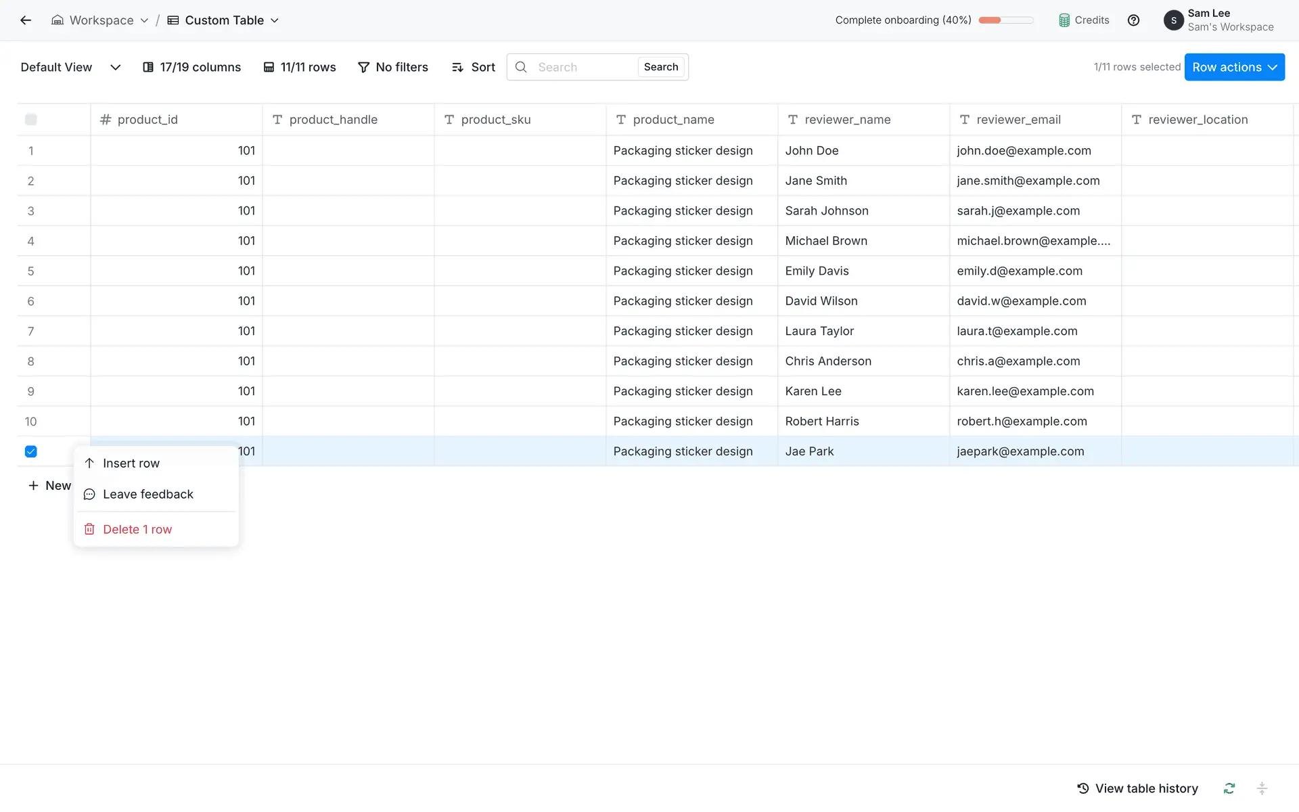The image size is (1299, 812).
Task: Choose Insert row from context menu
Action: point(131,464)
